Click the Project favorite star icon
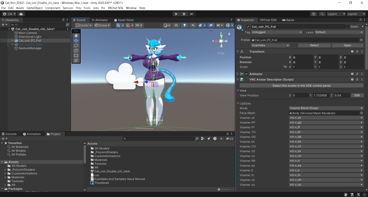This screenshot has height=197, width=368. tap(221, 139)
